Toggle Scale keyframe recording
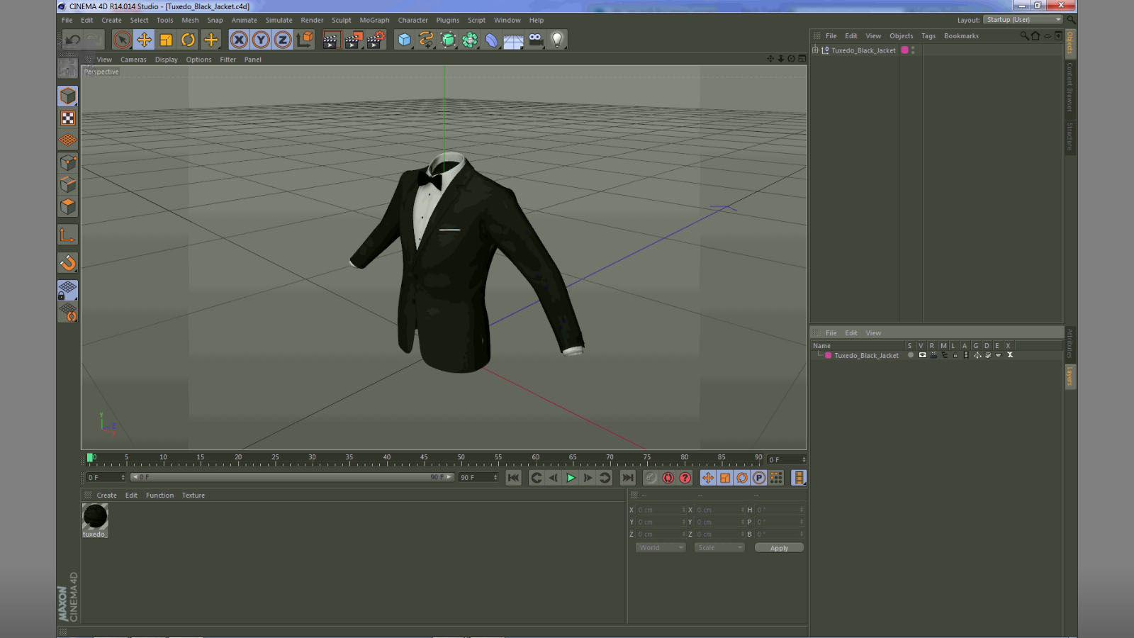The image size is (1134, 638). click(725, 478)
